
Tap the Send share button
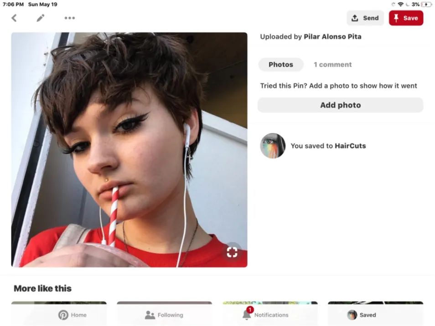[365, 18]
